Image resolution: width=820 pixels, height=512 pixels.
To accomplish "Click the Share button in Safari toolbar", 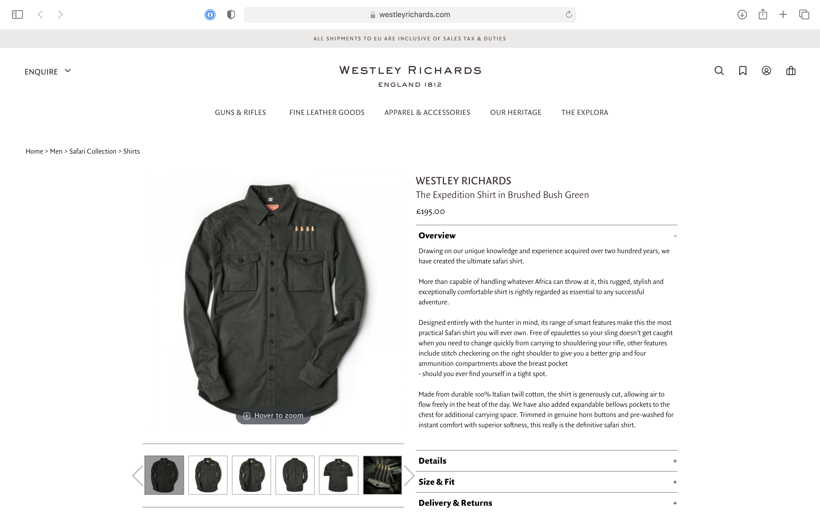I will pos(763,14).
